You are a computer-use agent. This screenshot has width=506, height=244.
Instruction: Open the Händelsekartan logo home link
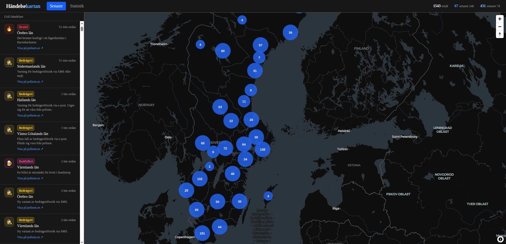pos(23,6)
